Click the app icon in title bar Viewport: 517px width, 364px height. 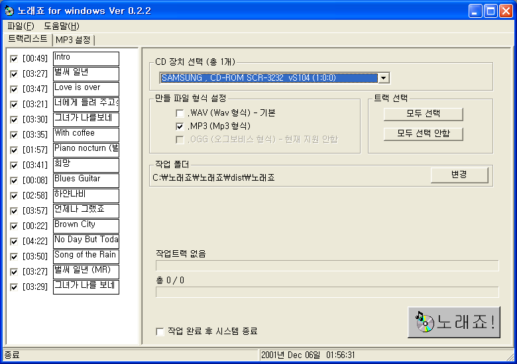coord(9,11)
